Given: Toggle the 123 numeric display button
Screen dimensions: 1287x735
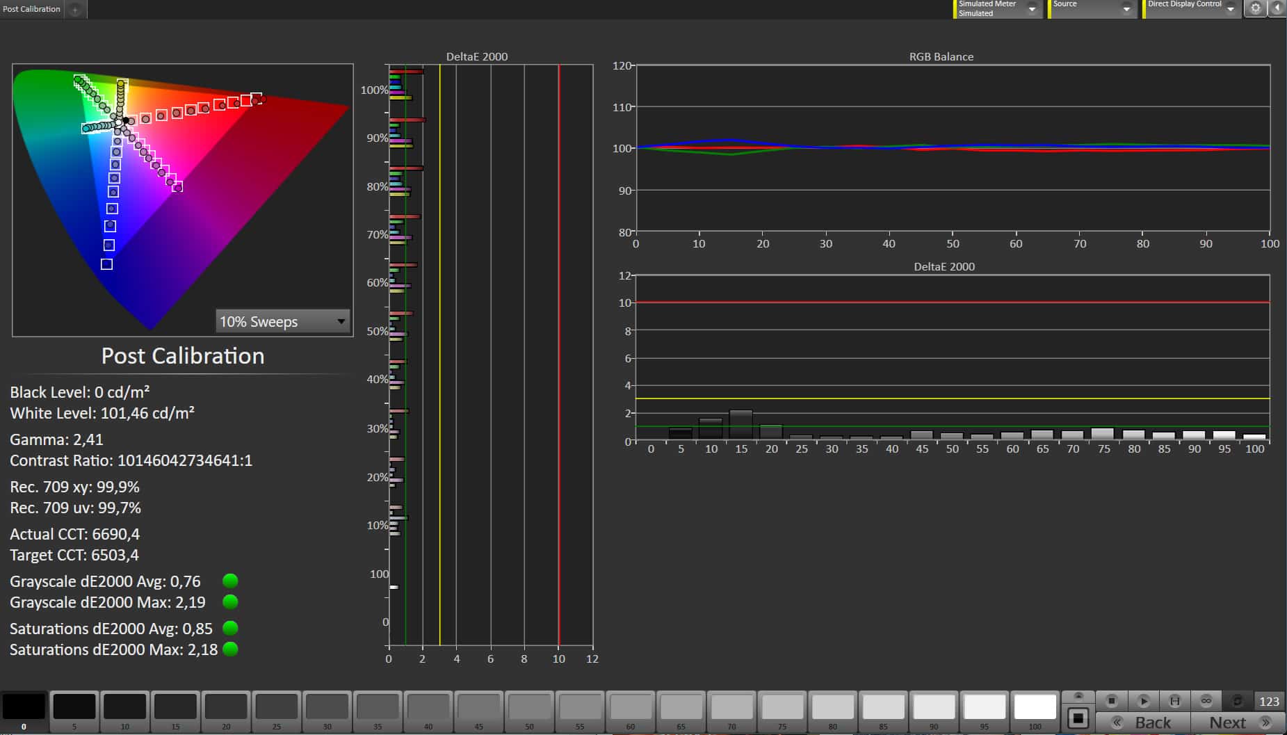Looking at the screenshot, I should [1269, 701].
